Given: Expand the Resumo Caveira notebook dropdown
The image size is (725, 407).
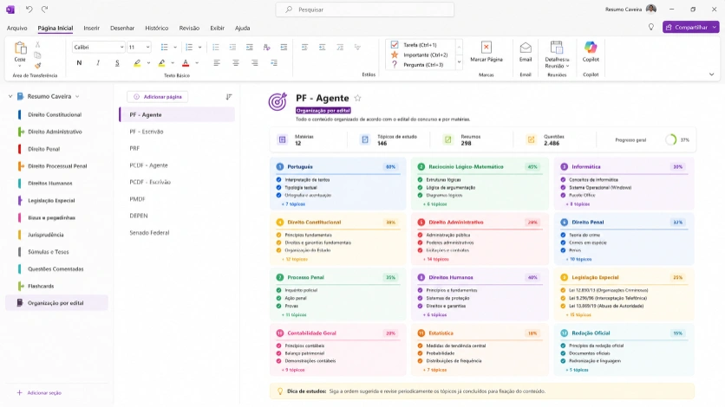Looking at the screenshot, I should pyautogui.click(x=77, y=96).
